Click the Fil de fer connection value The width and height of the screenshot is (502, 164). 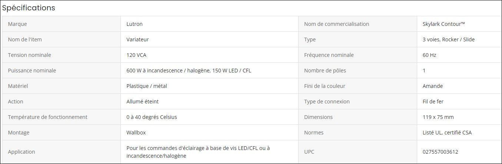tap(433, 102)
